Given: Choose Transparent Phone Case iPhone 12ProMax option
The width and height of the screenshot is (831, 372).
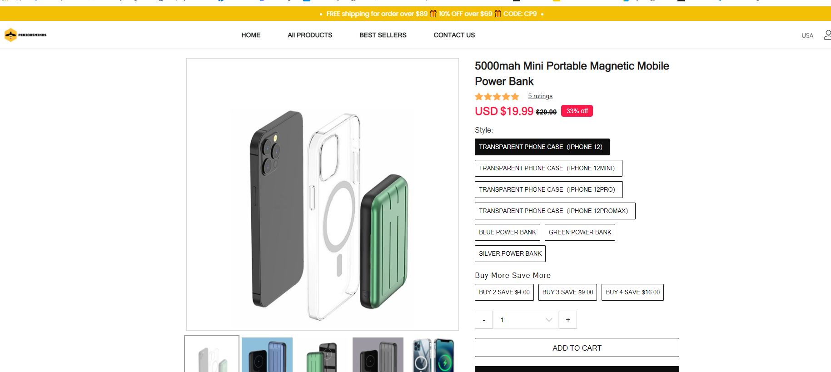Looking at the screenshot, I should (555, 211).
